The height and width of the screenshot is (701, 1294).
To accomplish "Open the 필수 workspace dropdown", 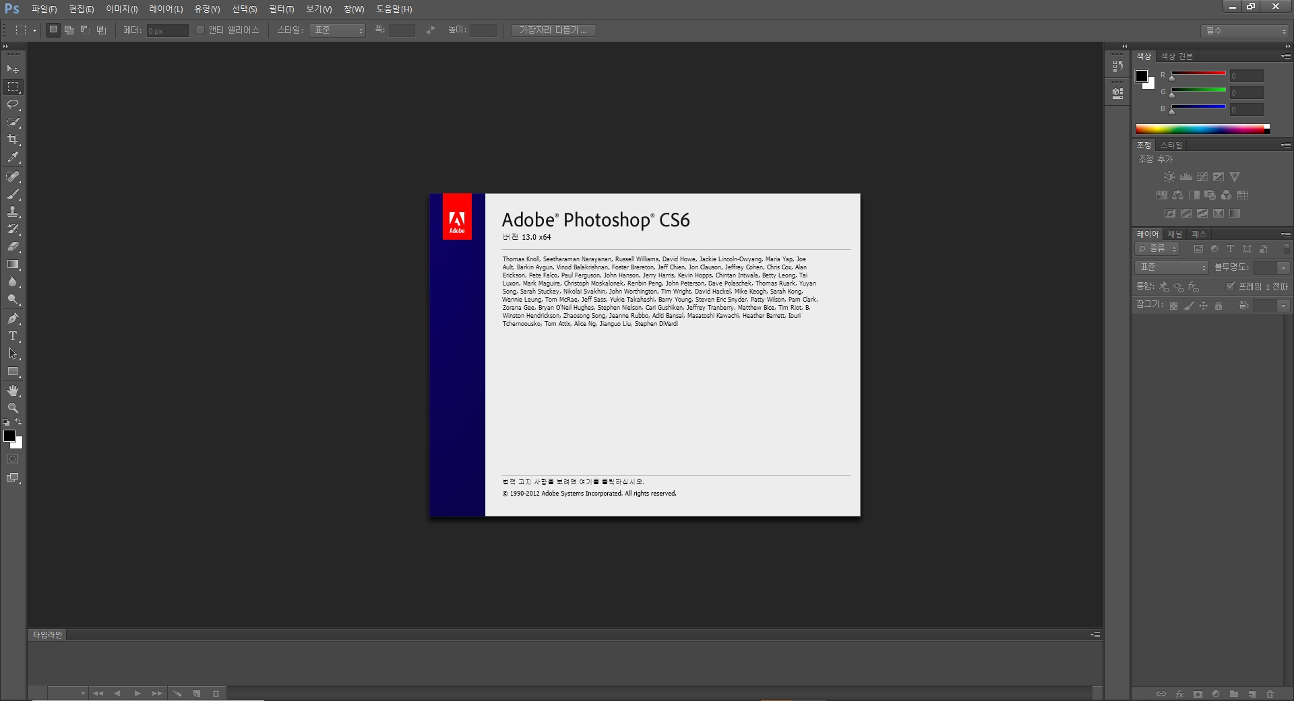I will click(x=1244, y=31).
